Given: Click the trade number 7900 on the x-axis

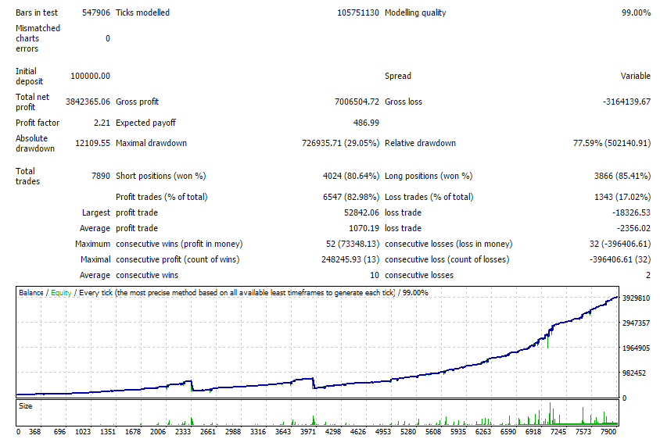Looking at the screenshot, I should tap(608, 432).
